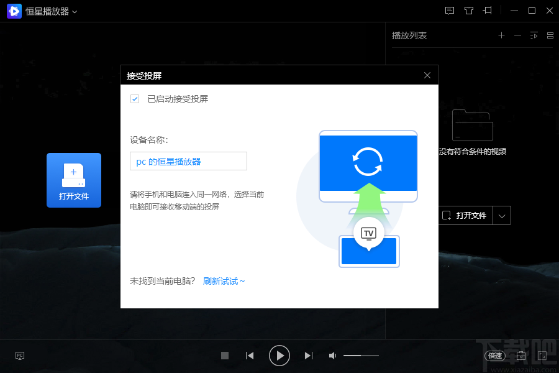Image resolution: width=559 pixels, height=373 pixels.
Task: Open screen-cast PC icon at bottom left
Action: pyautogui.click(x=20, y=356)
